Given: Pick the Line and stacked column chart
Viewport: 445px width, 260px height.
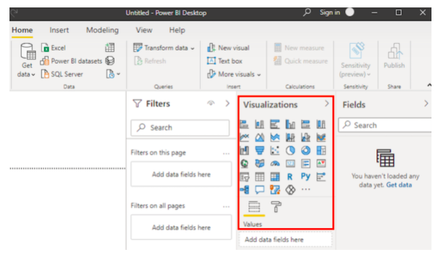Looking at the screenshot, I should (290, 138).
